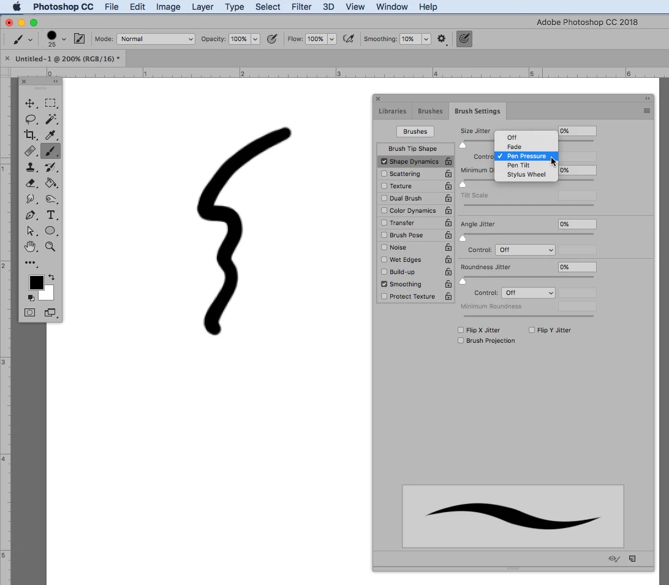Select the Healing Brush tool

pos(30,151)
